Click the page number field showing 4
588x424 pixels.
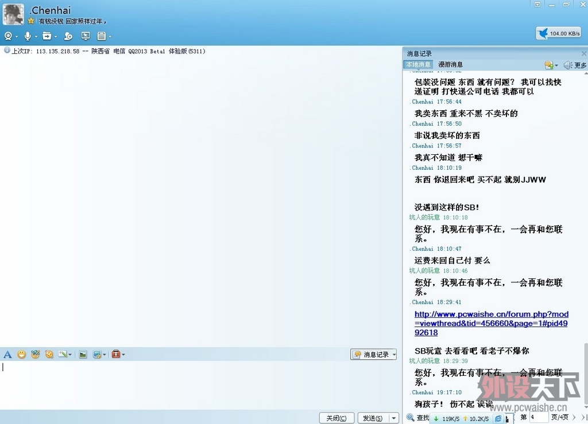click(538, 417)
